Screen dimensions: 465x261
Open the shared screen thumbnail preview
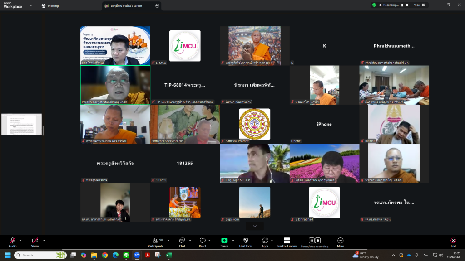(x=22, y=124)
